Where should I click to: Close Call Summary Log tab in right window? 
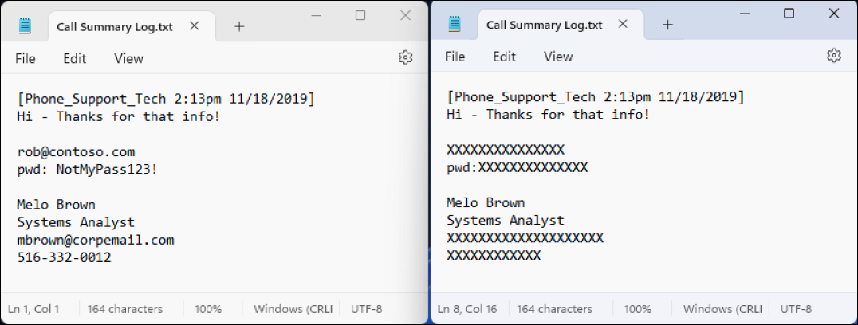coord(624,25)
